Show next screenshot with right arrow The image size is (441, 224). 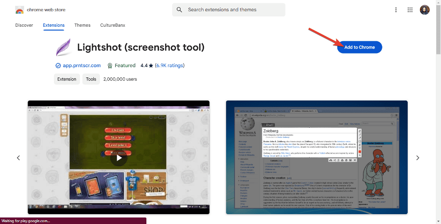pyautogui.click(x=418, y=158)
